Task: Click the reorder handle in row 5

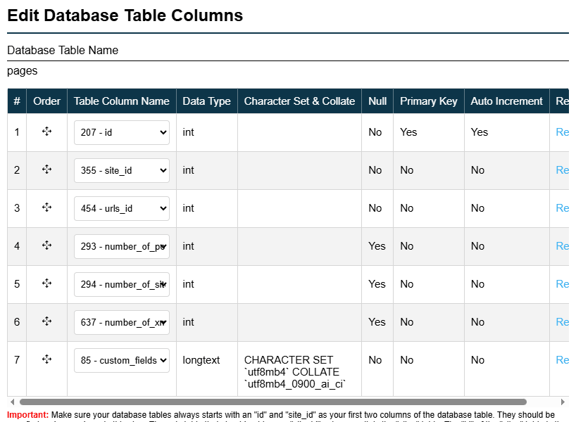Action: 46,283
